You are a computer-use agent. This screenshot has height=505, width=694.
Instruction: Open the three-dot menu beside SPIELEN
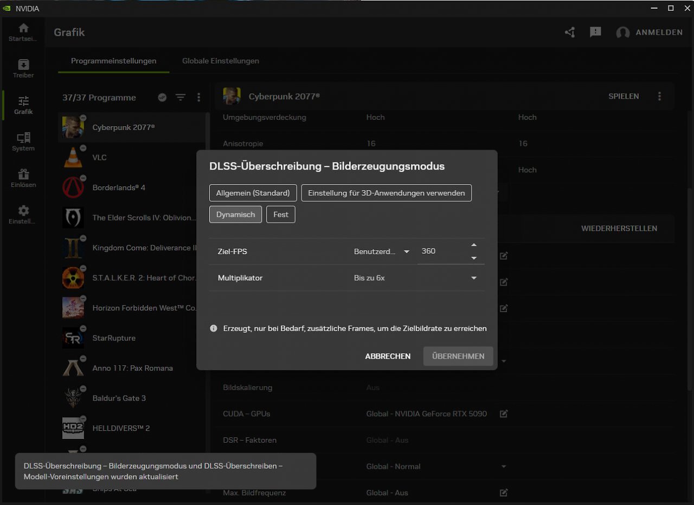(659, 96)
